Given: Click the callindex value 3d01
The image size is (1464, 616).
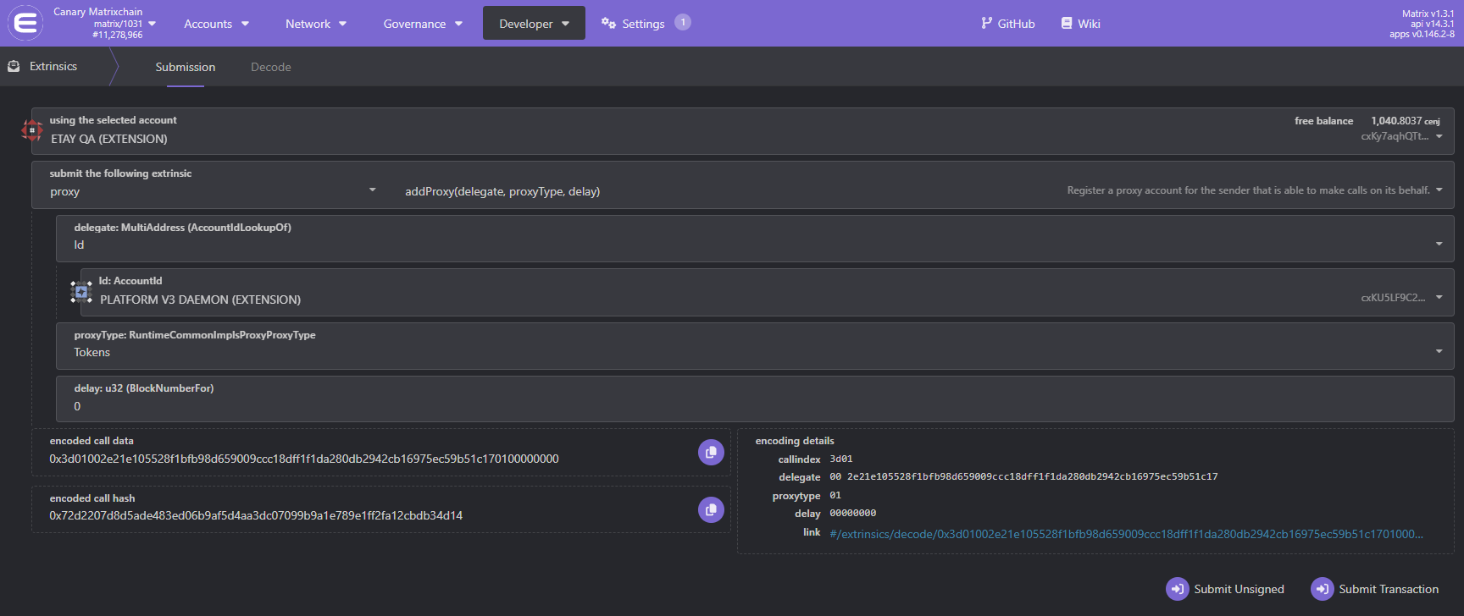Looking at the screenshot, I should tap(841, 459).
